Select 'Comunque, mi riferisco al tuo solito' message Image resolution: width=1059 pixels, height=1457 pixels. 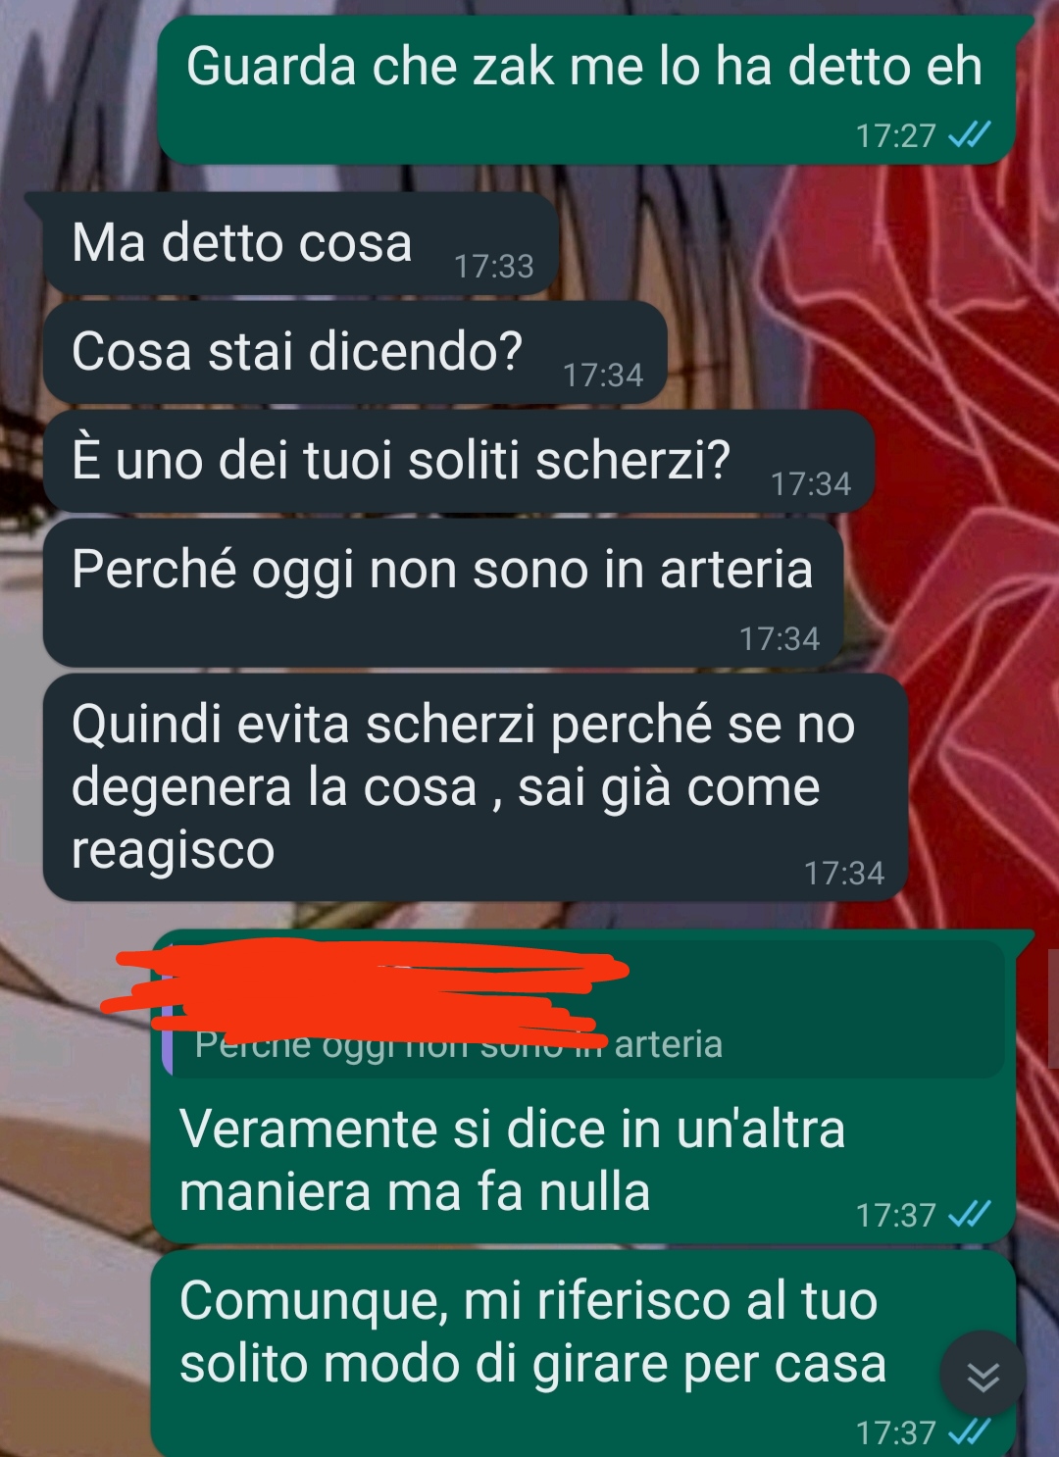click(x=583, y=1353)
